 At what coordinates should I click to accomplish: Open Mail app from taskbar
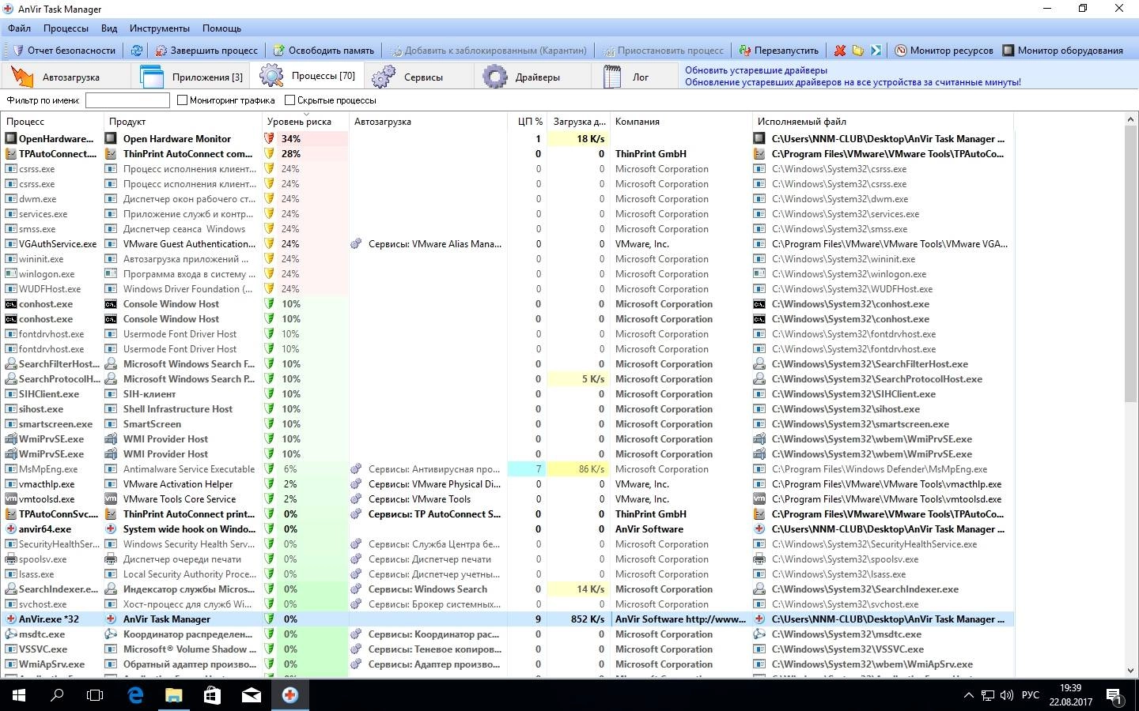pos(251,695)
